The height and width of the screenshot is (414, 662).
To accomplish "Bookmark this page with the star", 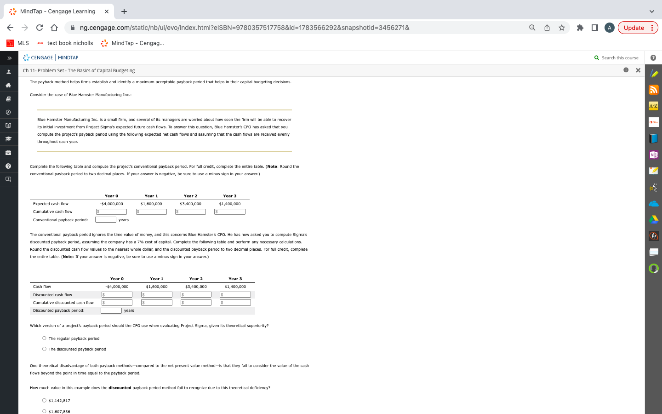I will (x=562, y=28).
